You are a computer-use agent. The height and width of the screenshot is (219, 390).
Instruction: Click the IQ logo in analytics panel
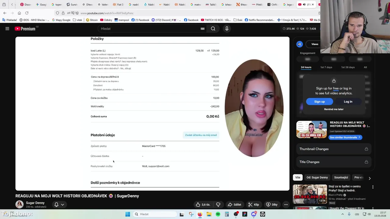pos(300,44)
